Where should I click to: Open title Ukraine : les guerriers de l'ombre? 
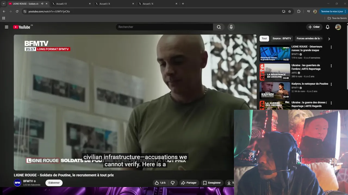coord(306,67)
